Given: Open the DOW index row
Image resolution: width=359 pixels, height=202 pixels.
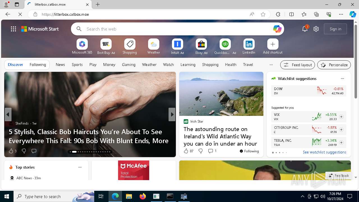Looking at the screenshot, I should 309,91.
